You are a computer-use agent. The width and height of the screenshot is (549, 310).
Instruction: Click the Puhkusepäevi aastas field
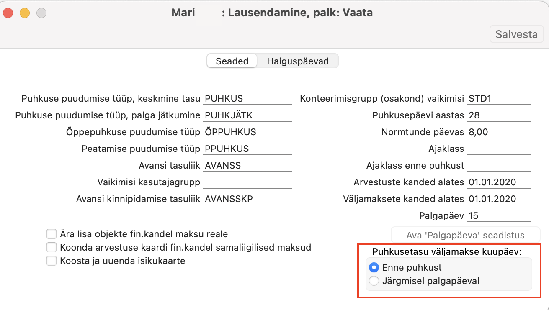[x=498, y=115]
